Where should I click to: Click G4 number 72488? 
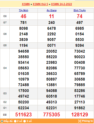24,85
